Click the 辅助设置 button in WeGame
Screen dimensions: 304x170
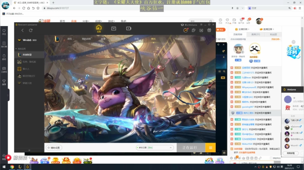point(54,148)
